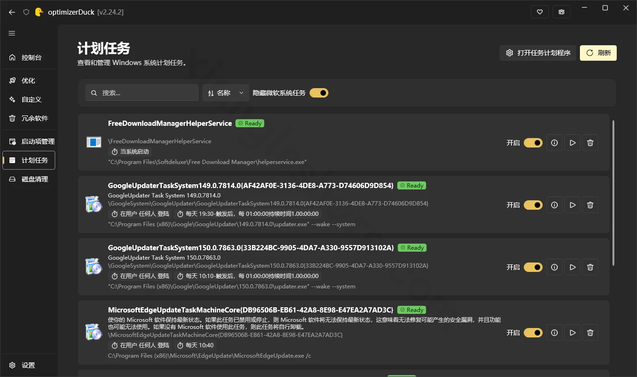Open 启动项管理 in the sidebar
The width and height of the screenshot is (637, 377).
[x=29, y=141]
